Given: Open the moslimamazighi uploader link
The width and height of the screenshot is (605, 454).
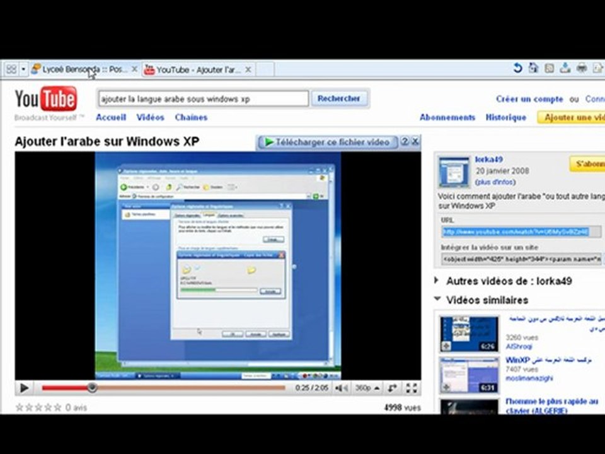Looking at the screenshot, I should point(529,378).
